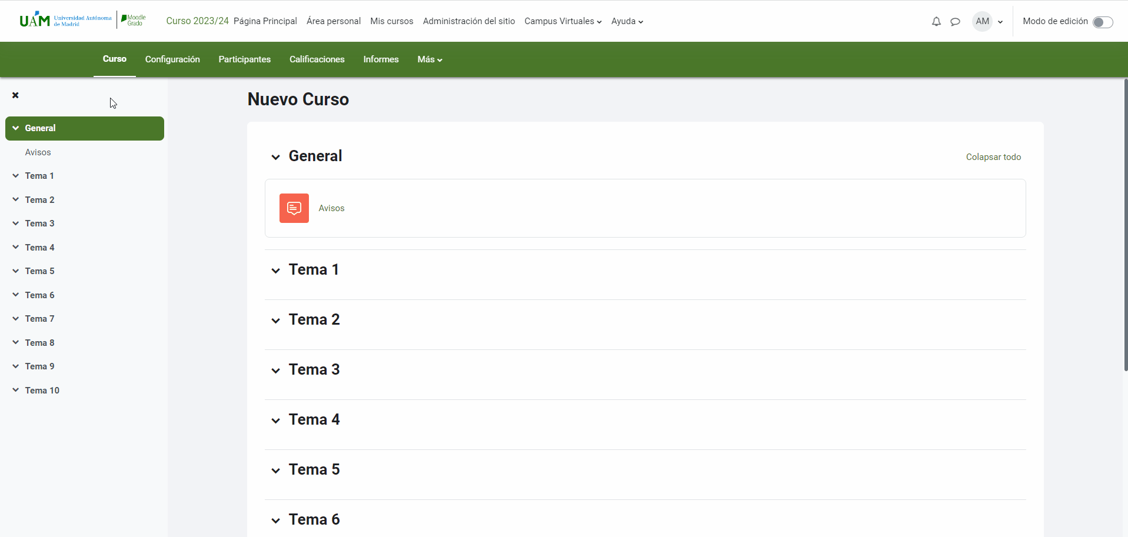
Task: Click the page vertical scrollbar
Action: click(1125, 224)
